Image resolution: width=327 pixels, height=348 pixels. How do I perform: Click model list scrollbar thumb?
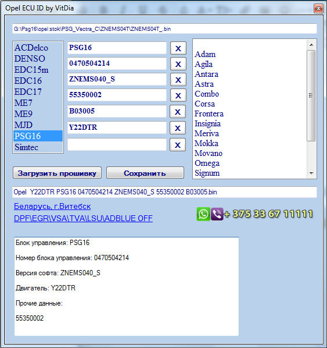point(311,95)
